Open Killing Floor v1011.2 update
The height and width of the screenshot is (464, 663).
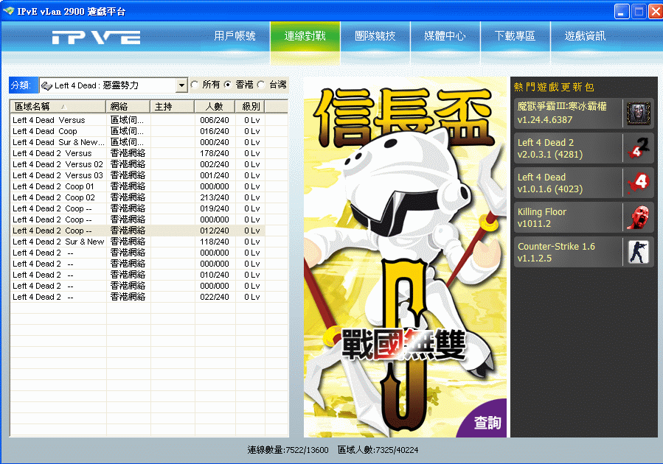click(x=583, y=217)
